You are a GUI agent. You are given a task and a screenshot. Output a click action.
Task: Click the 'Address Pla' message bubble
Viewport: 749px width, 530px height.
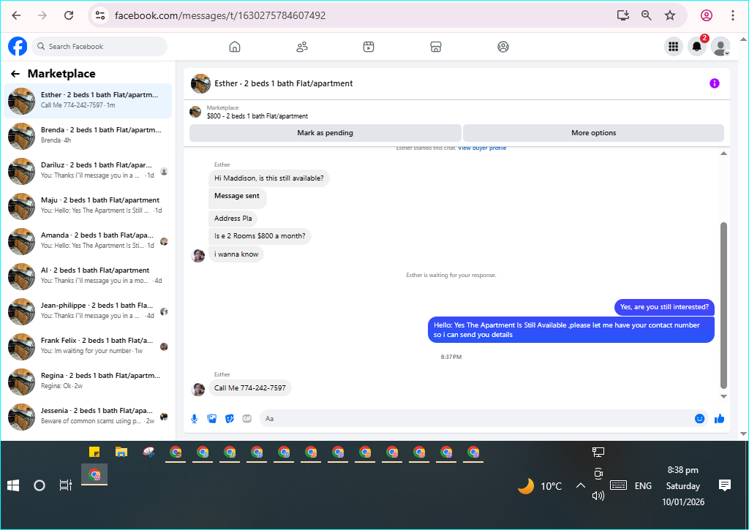[233, 218]
